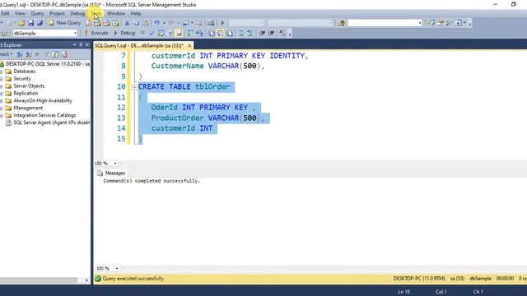Expand the Security folder node
Screen dimensions: 527x296
(x=2, y=79)
